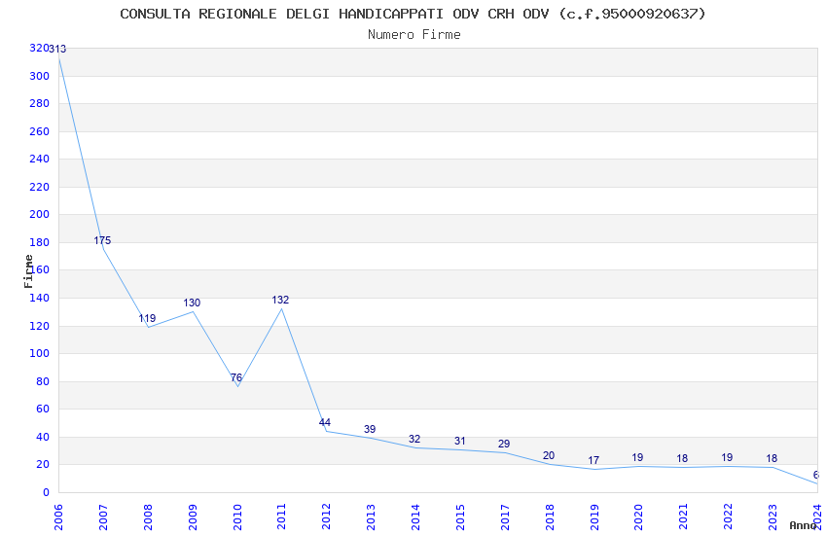Click the data label 17
This screenshot has height=535, width=827.
coord(593,461)
